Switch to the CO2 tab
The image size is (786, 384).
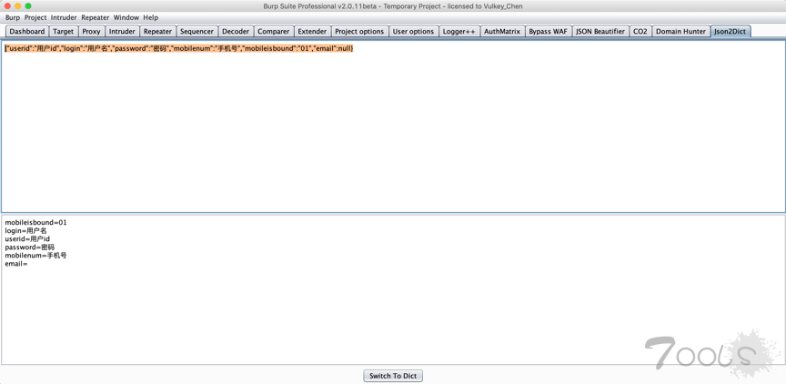pyautogui.click(x=640, y=31)
